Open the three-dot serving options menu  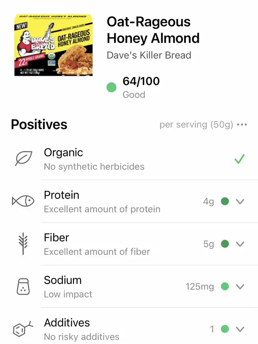point(242,125)
